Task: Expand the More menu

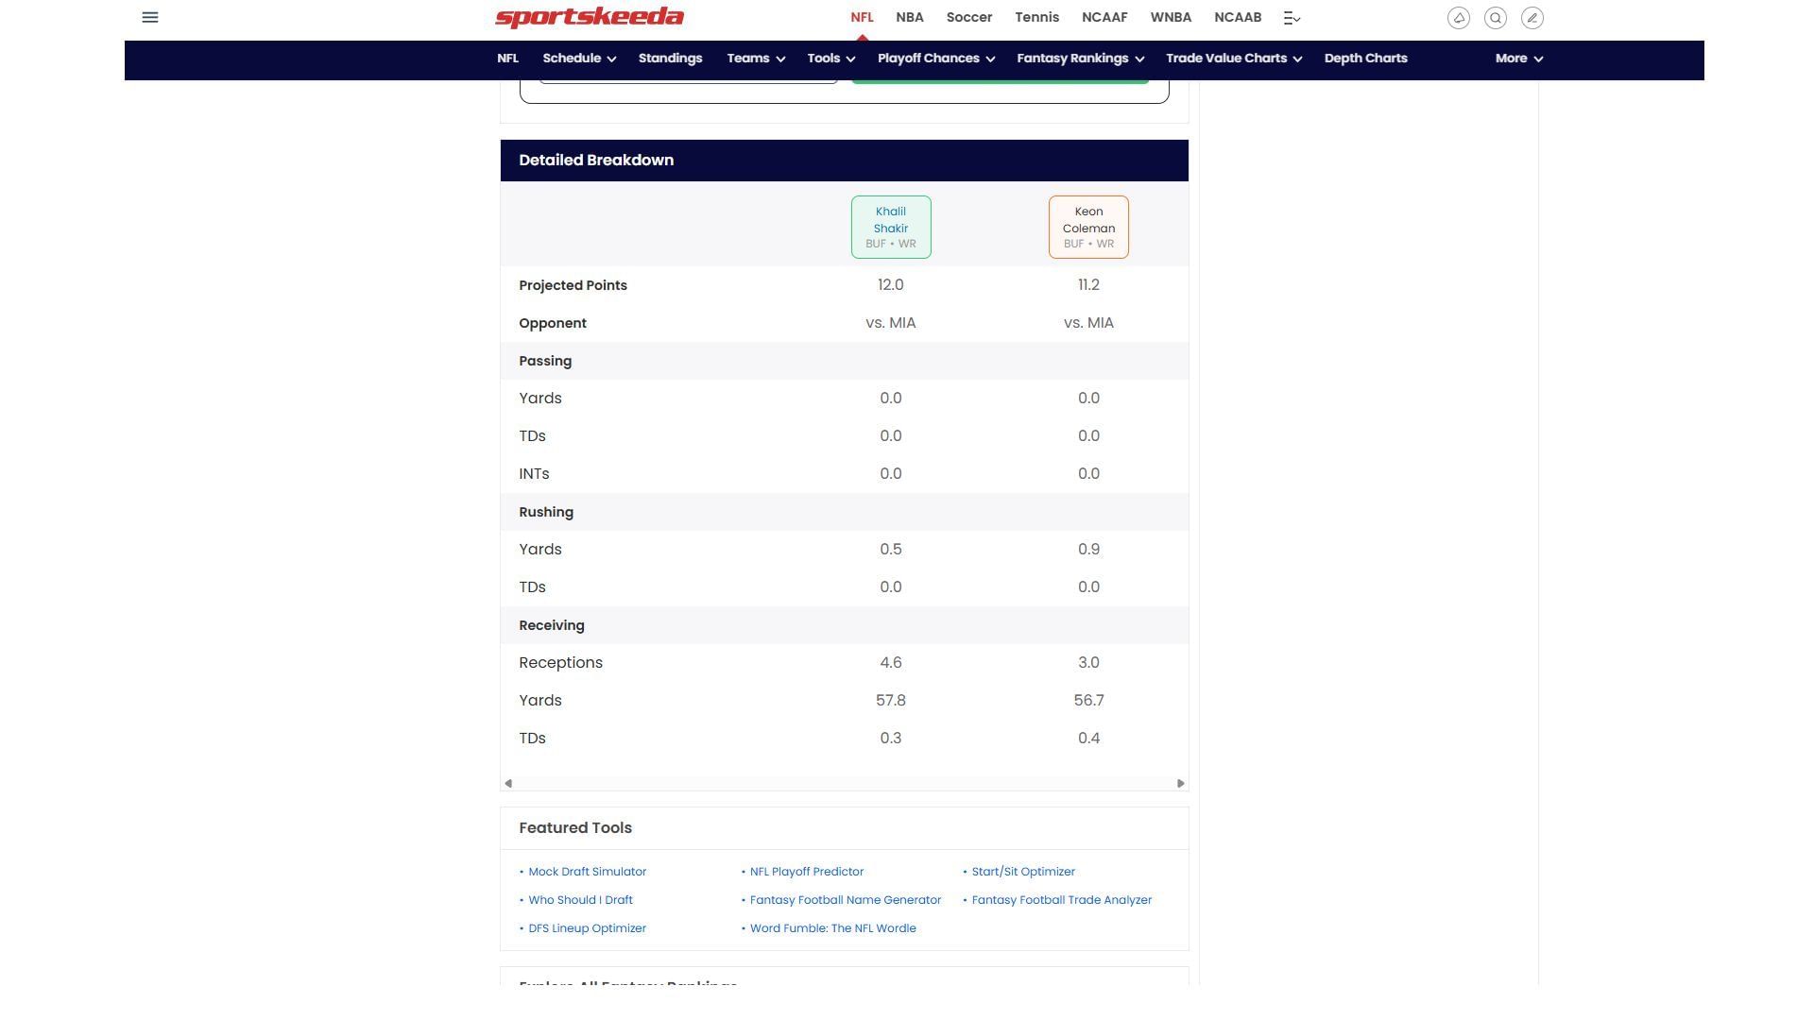Action: 1518,59
